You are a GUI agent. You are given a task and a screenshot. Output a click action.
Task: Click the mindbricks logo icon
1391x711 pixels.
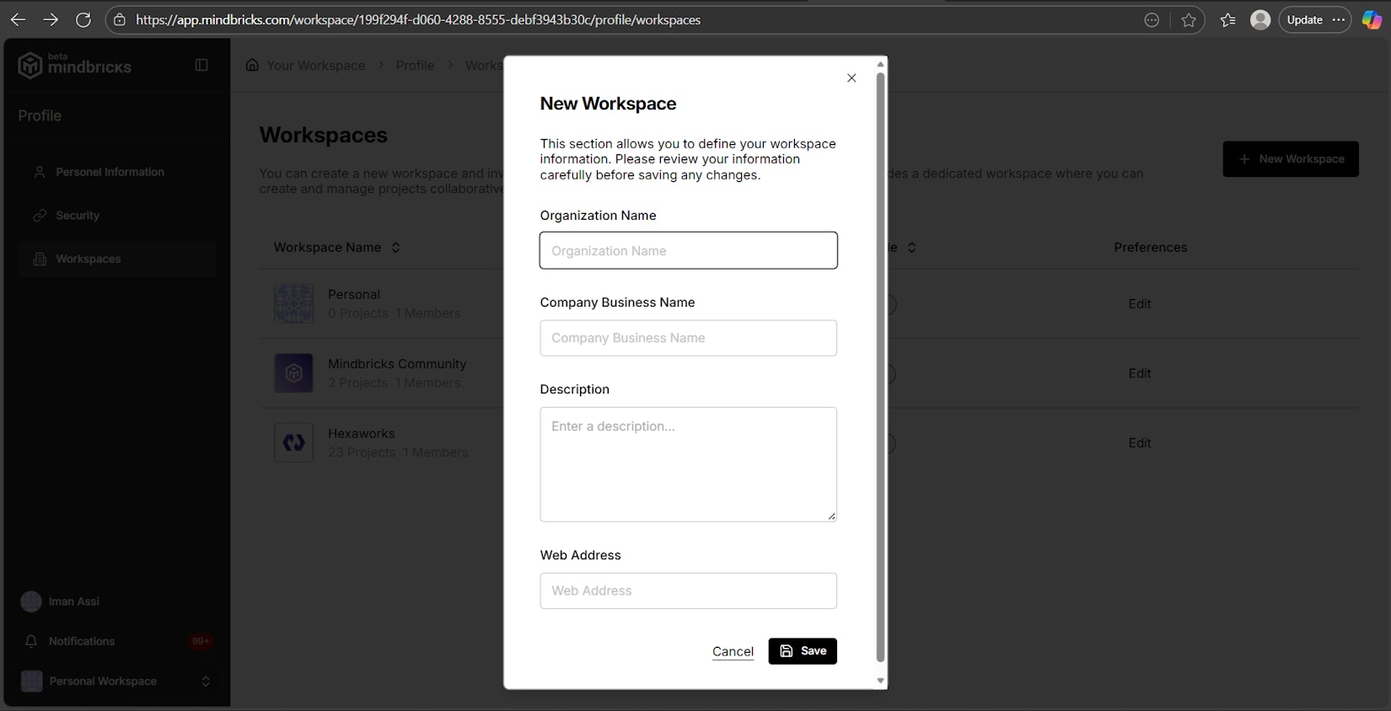[30, 65]
